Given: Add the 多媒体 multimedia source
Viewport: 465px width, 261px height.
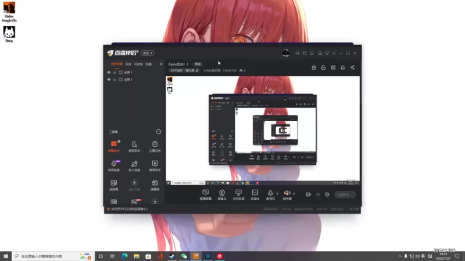Looking at the screenshot, I should click(x=255, y=195).
